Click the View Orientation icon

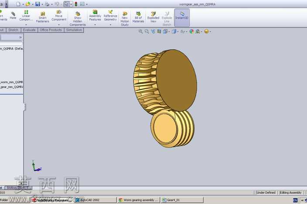165,31
